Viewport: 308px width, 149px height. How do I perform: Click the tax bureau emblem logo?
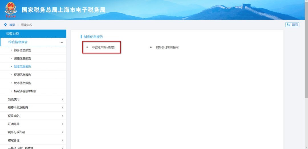click(x=11, y=9)
